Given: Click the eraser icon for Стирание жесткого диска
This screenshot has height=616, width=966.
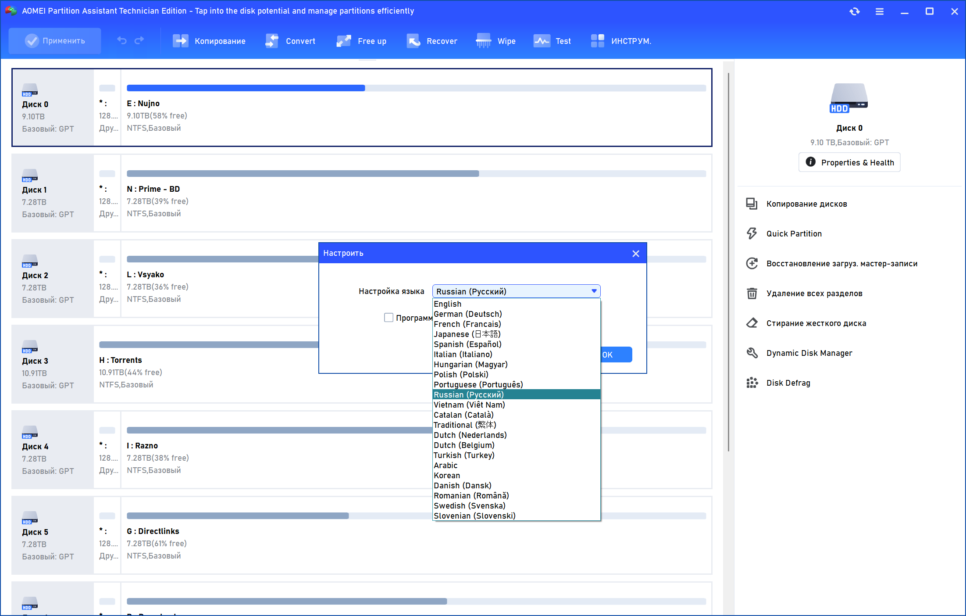Looking at the screenshot, I should [x=752, y=323].
